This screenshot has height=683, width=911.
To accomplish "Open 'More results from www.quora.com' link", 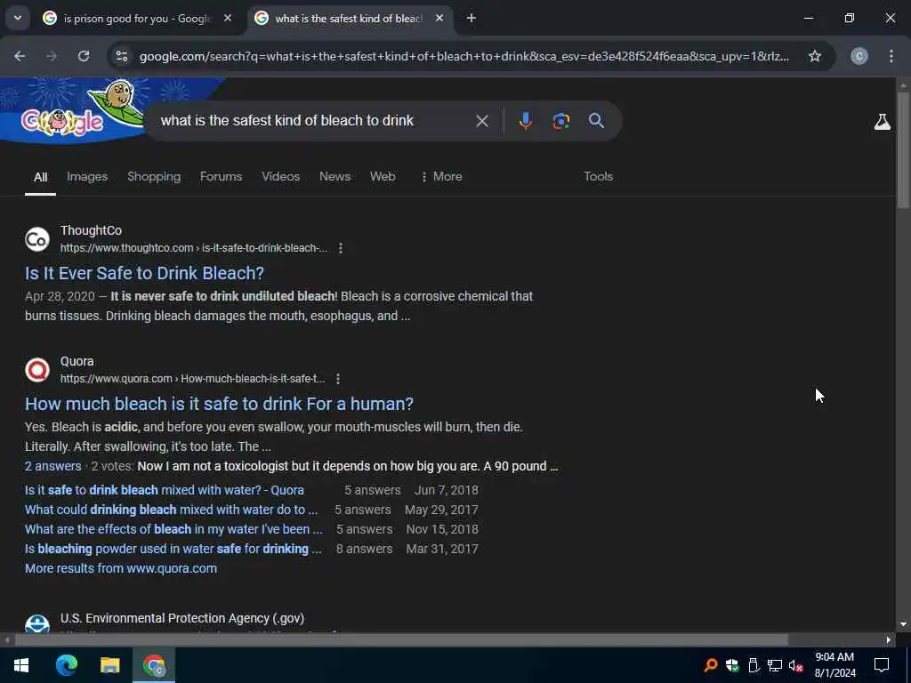I will tap(121, 568).
